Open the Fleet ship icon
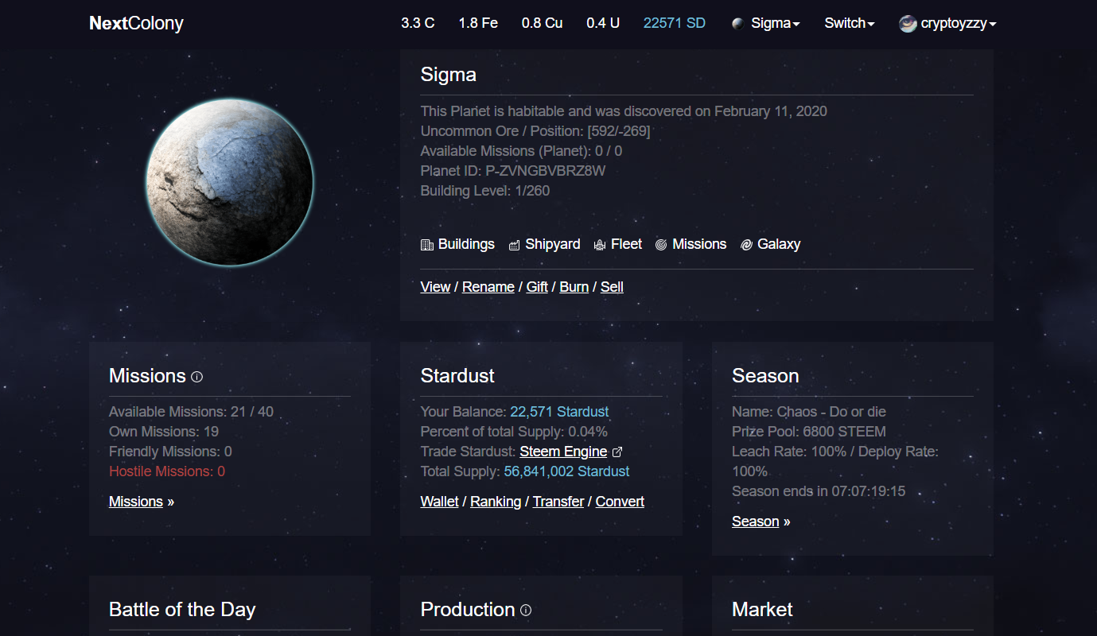 coord(600,245)
